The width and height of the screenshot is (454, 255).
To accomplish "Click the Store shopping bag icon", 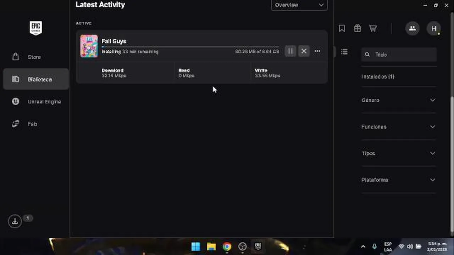I will click(x=15, y=57).
